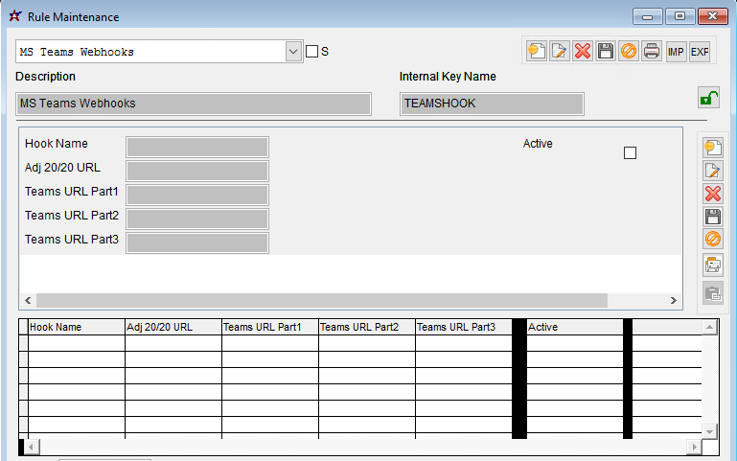This screenshot has width=737, height=461.
Task: Click Adj 20/20 URL column header in grid
Action: (x=173, y=327)
